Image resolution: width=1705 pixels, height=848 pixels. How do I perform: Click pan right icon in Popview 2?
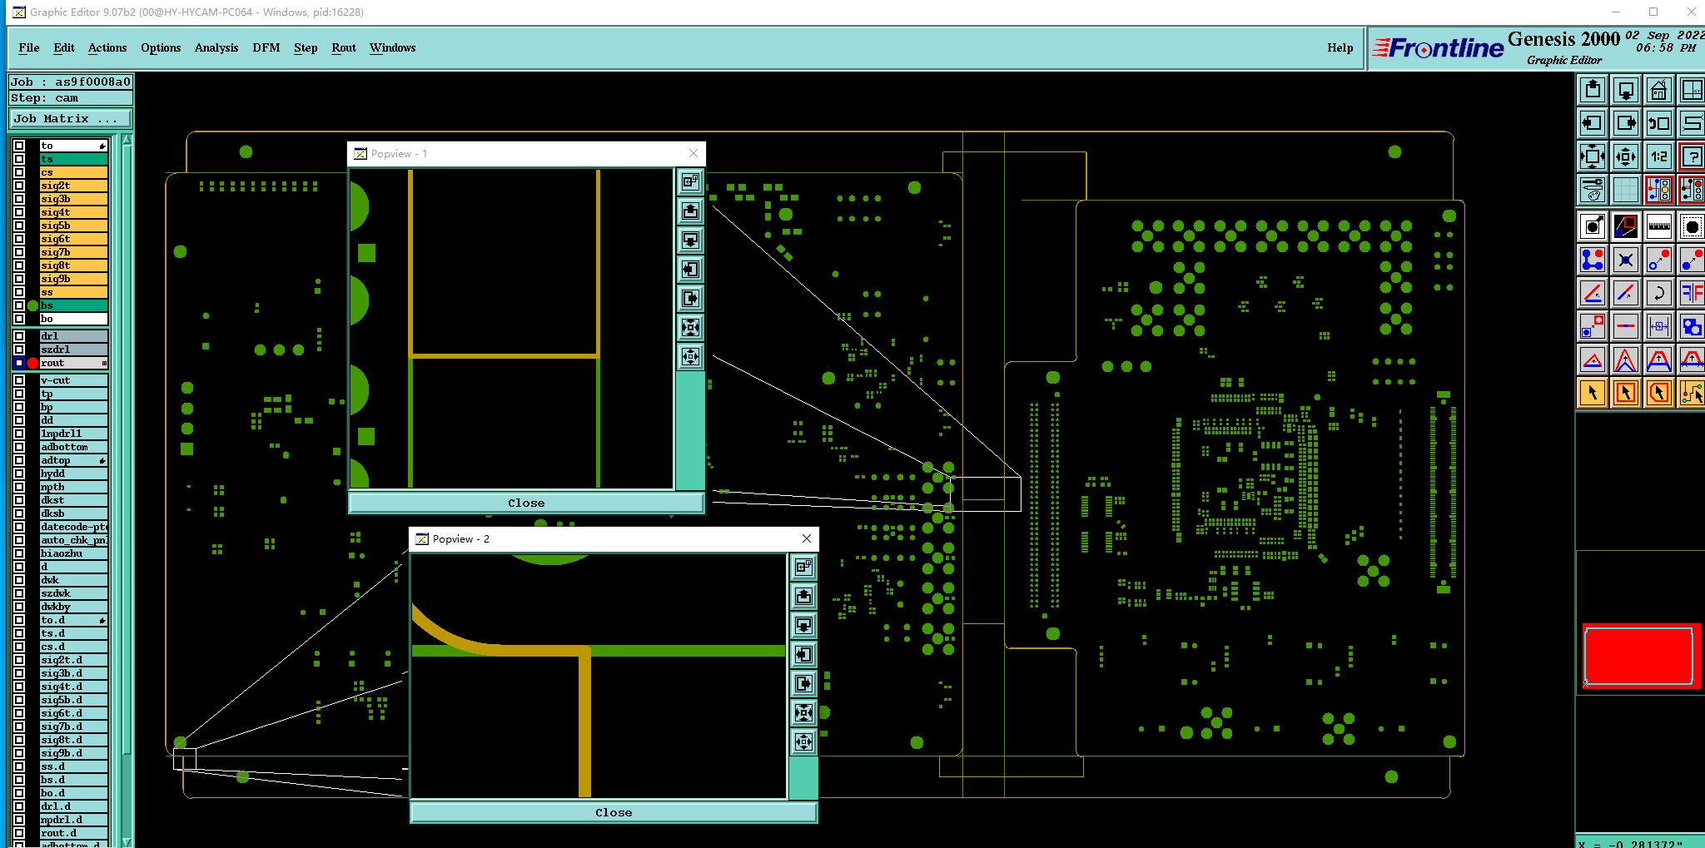click(803, 683)
